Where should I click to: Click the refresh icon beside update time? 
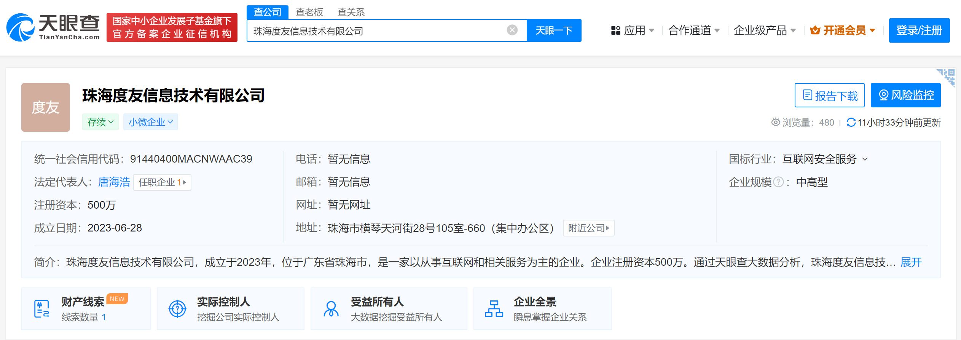click(851, 122)
